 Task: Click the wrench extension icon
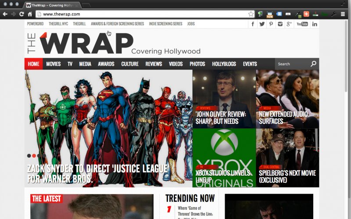[334, 14]
